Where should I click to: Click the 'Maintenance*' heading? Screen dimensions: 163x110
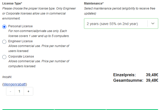point(94,3)
